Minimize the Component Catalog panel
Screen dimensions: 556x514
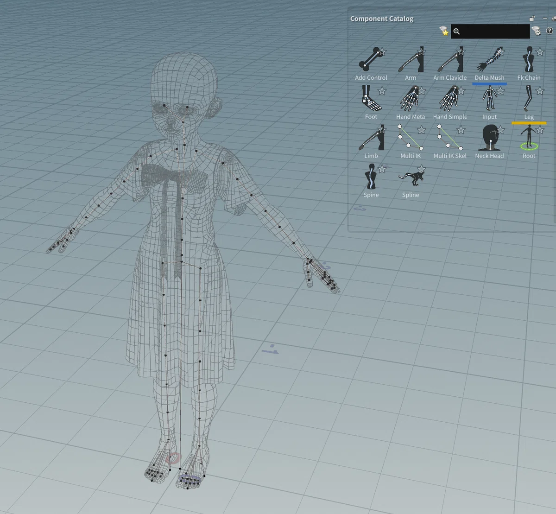[545, 19]
